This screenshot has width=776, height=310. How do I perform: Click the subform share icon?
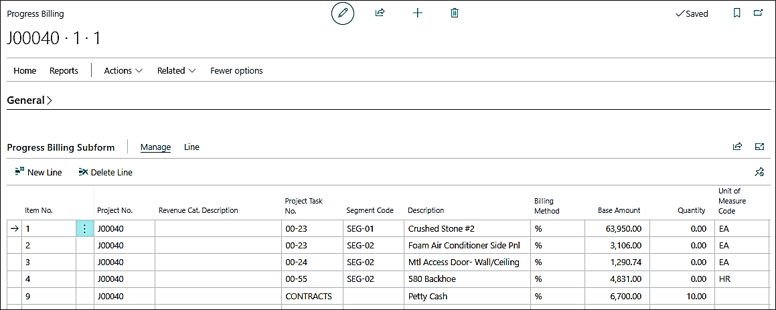click(x=737, y=147)
